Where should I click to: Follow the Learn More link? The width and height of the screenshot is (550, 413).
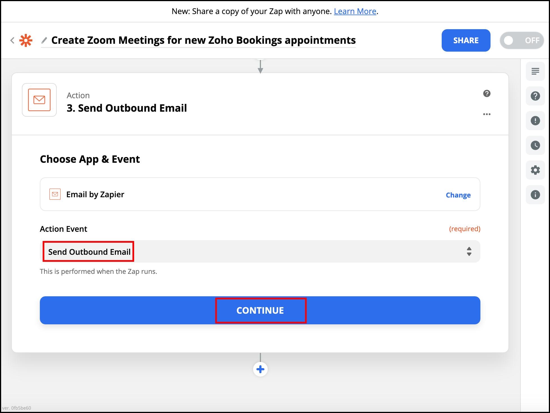pyautogui.click(x=355, y=11)
